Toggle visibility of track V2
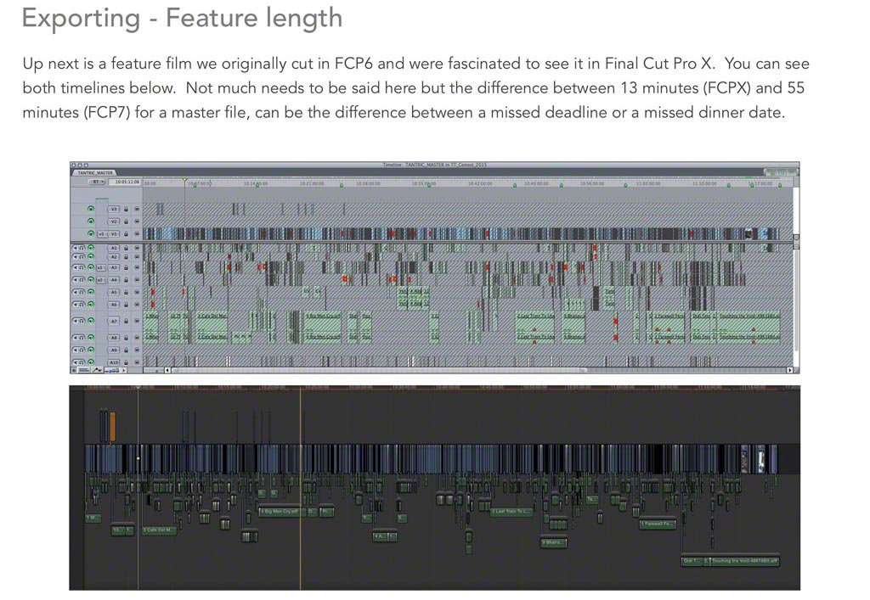Screen dimensions: 870x600 (x=91, y=221)
